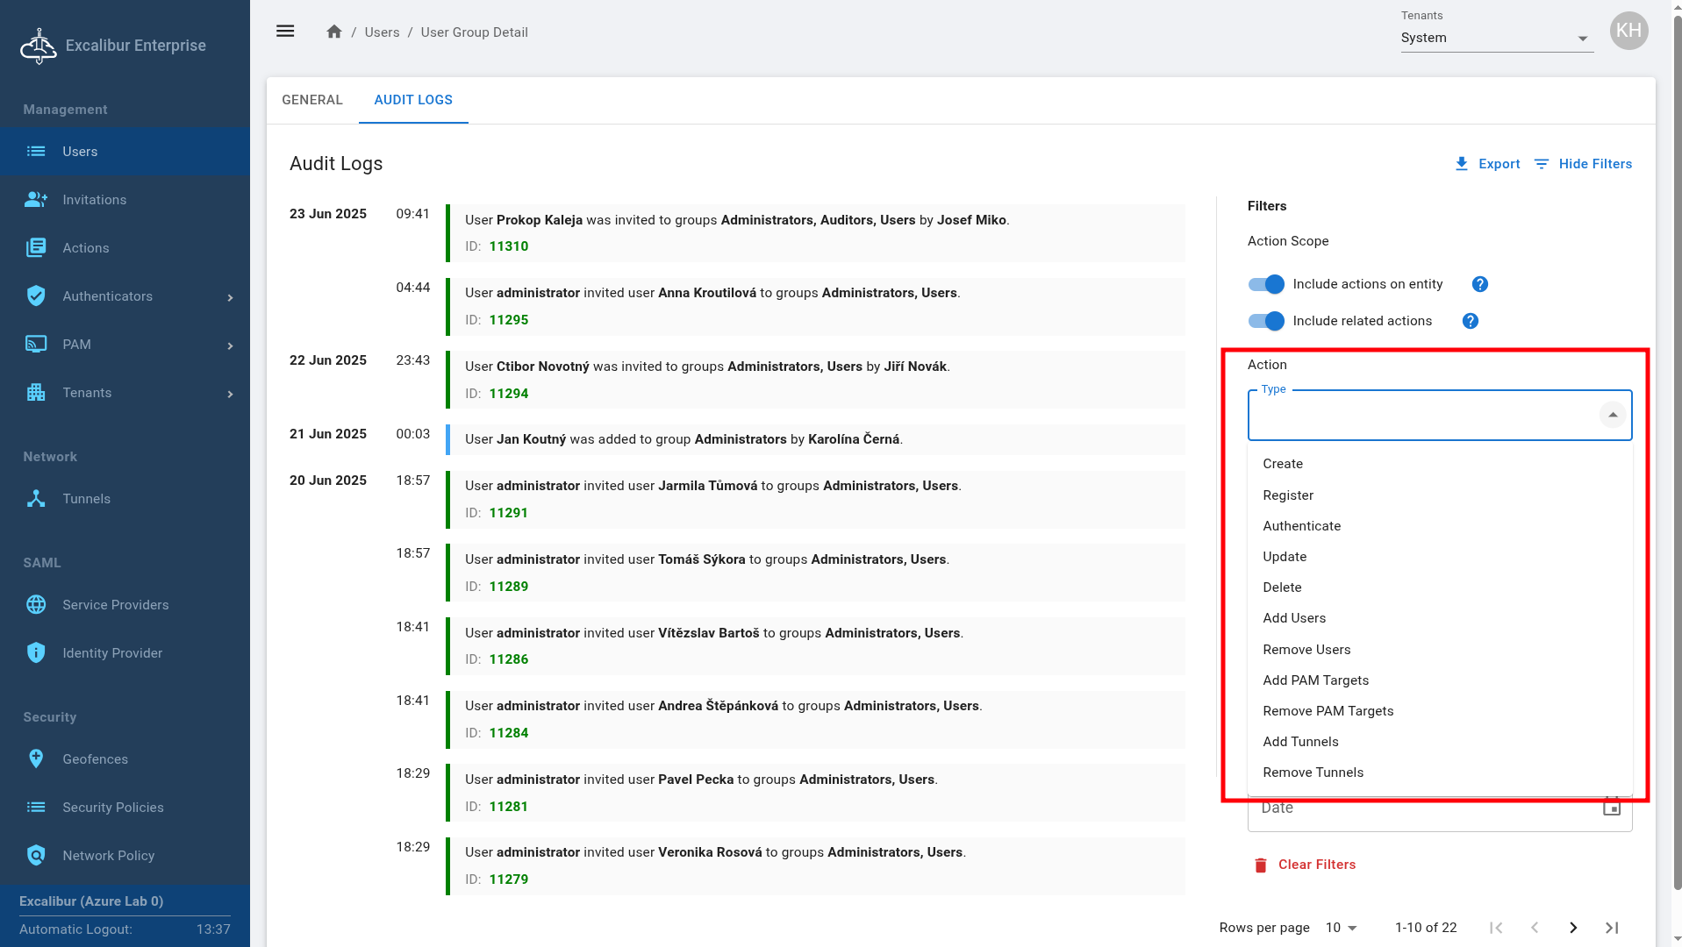Click the Export download icon
This screenshot has width=1682, height=947.
point(1461,164)
